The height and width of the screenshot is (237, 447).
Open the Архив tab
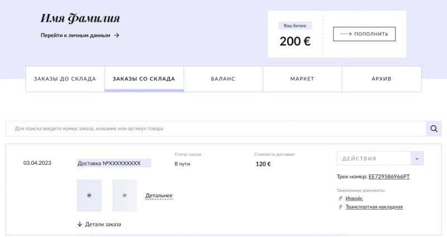[382, 79]
